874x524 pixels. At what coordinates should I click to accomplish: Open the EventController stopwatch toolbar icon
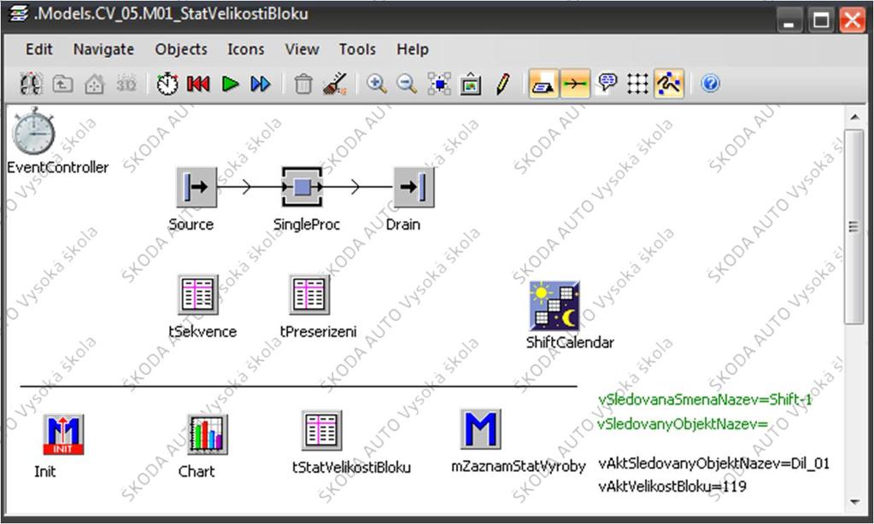pyautogui.click(x=167, y=84)
